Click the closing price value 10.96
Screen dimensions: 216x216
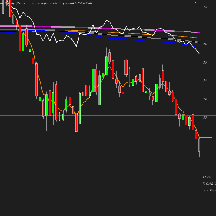coord(207,177)
